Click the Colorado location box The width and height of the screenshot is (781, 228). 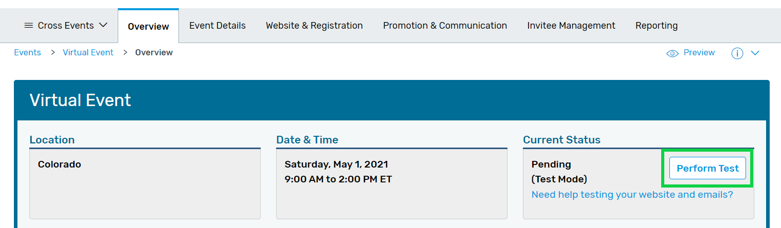pos(145,184)
